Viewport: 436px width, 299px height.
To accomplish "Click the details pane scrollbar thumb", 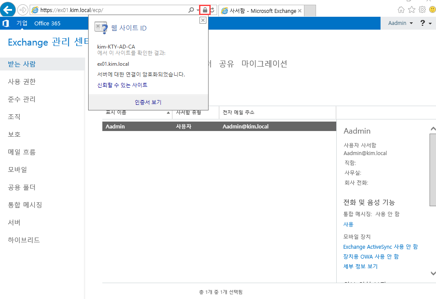I will pos(433,170).
